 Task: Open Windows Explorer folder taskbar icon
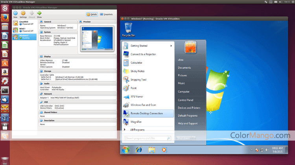(152, 150)
